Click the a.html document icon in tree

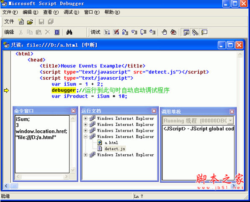pos(100,142)
